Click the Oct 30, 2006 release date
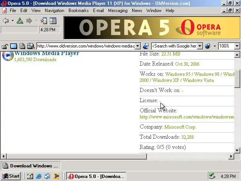 point(187,64)
